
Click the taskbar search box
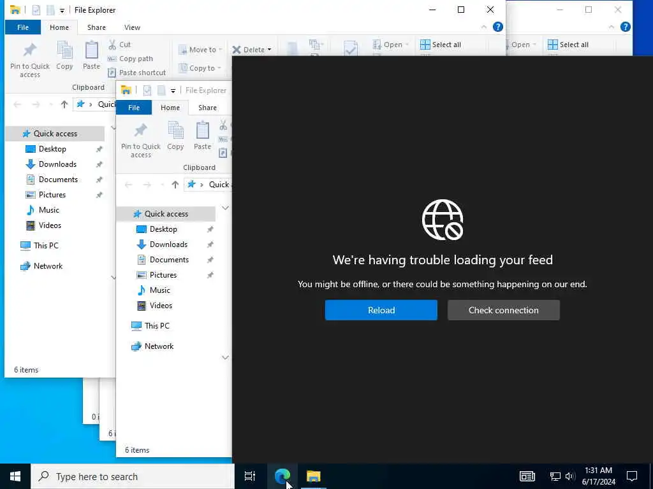pyautogui.click(x=133, y=476)
